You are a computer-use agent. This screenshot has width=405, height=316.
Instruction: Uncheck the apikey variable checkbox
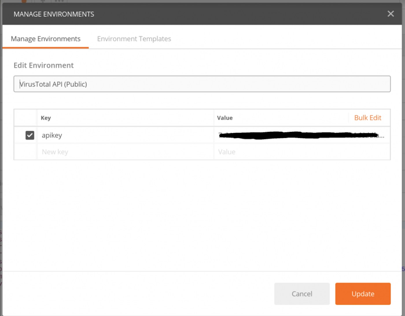point(30,135)
